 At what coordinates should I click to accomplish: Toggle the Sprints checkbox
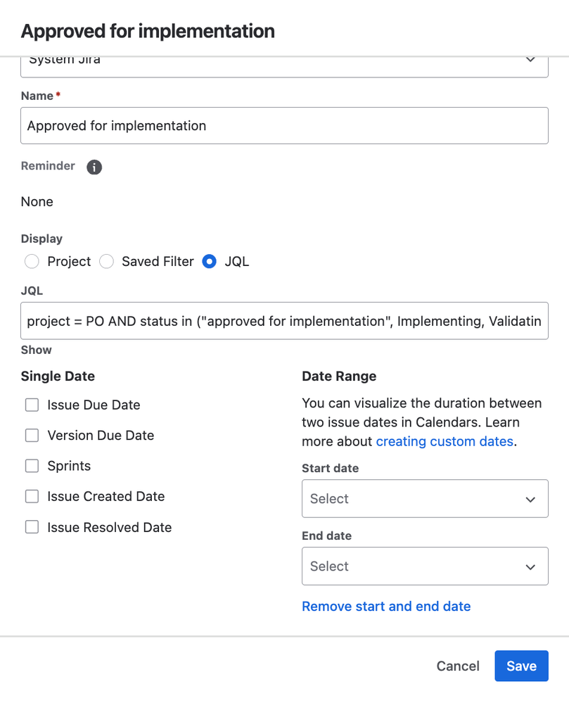32,466
